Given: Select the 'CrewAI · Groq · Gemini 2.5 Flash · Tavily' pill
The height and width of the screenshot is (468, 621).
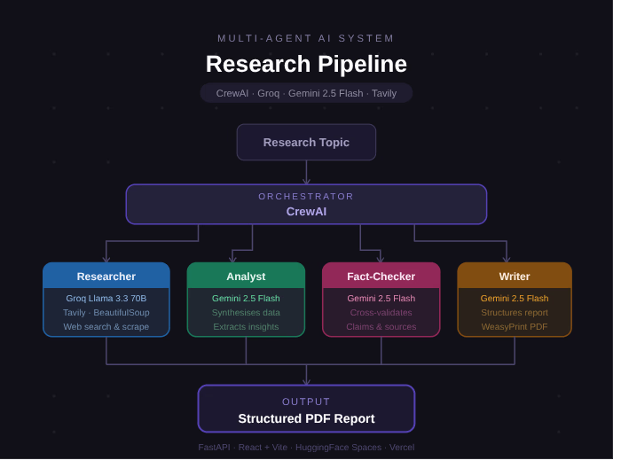Looking at the screenshot, I should (x=306, y=93).
